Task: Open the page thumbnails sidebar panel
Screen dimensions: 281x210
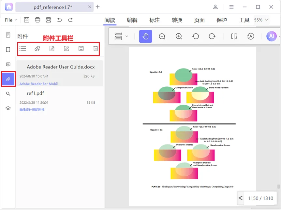Action: pyautogui.click(x=8, y=35)
